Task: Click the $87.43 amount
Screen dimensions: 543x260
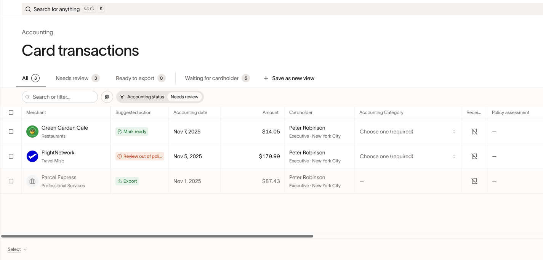Action: (271, 181)
